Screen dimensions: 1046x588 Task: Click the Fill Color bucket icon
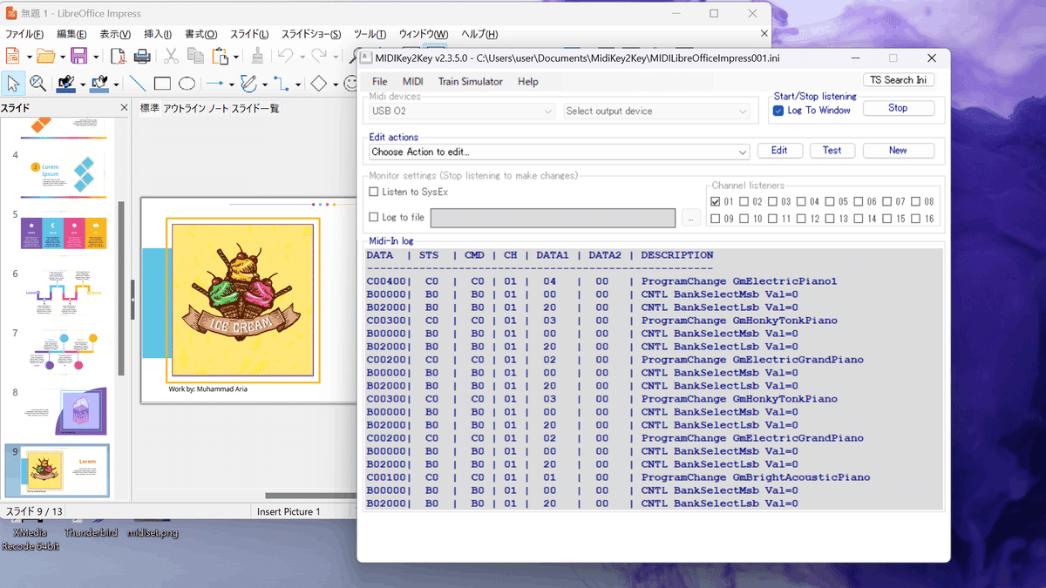98,83
